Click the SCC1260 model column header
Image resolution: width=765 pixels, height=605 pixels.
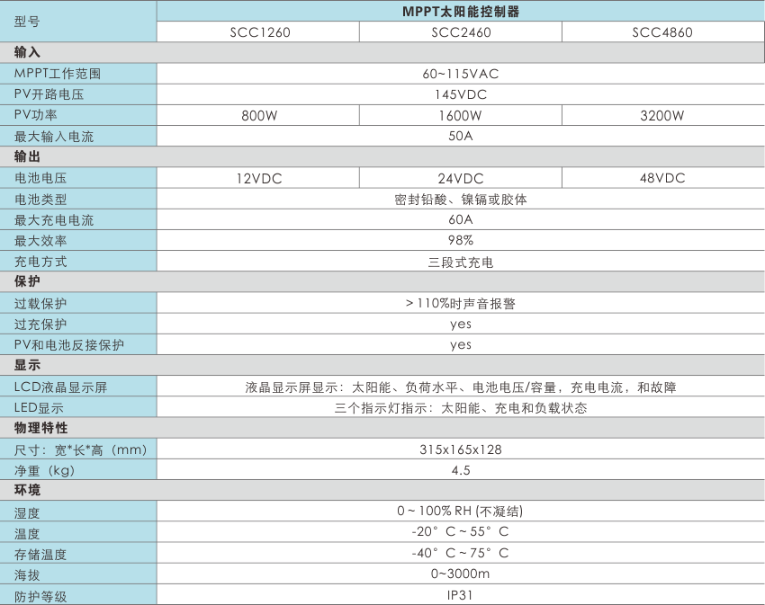pyautogui.click(x=258, y=32)
